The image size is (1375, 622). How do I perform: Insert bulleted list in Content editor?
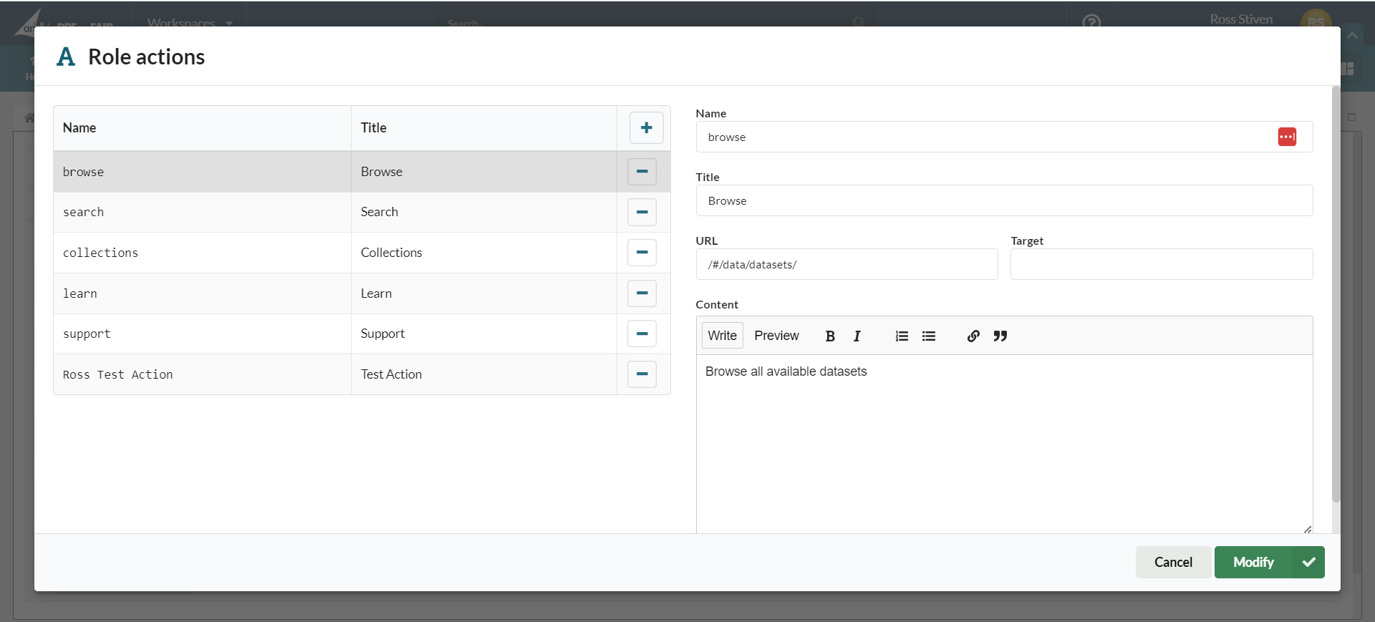929,336
